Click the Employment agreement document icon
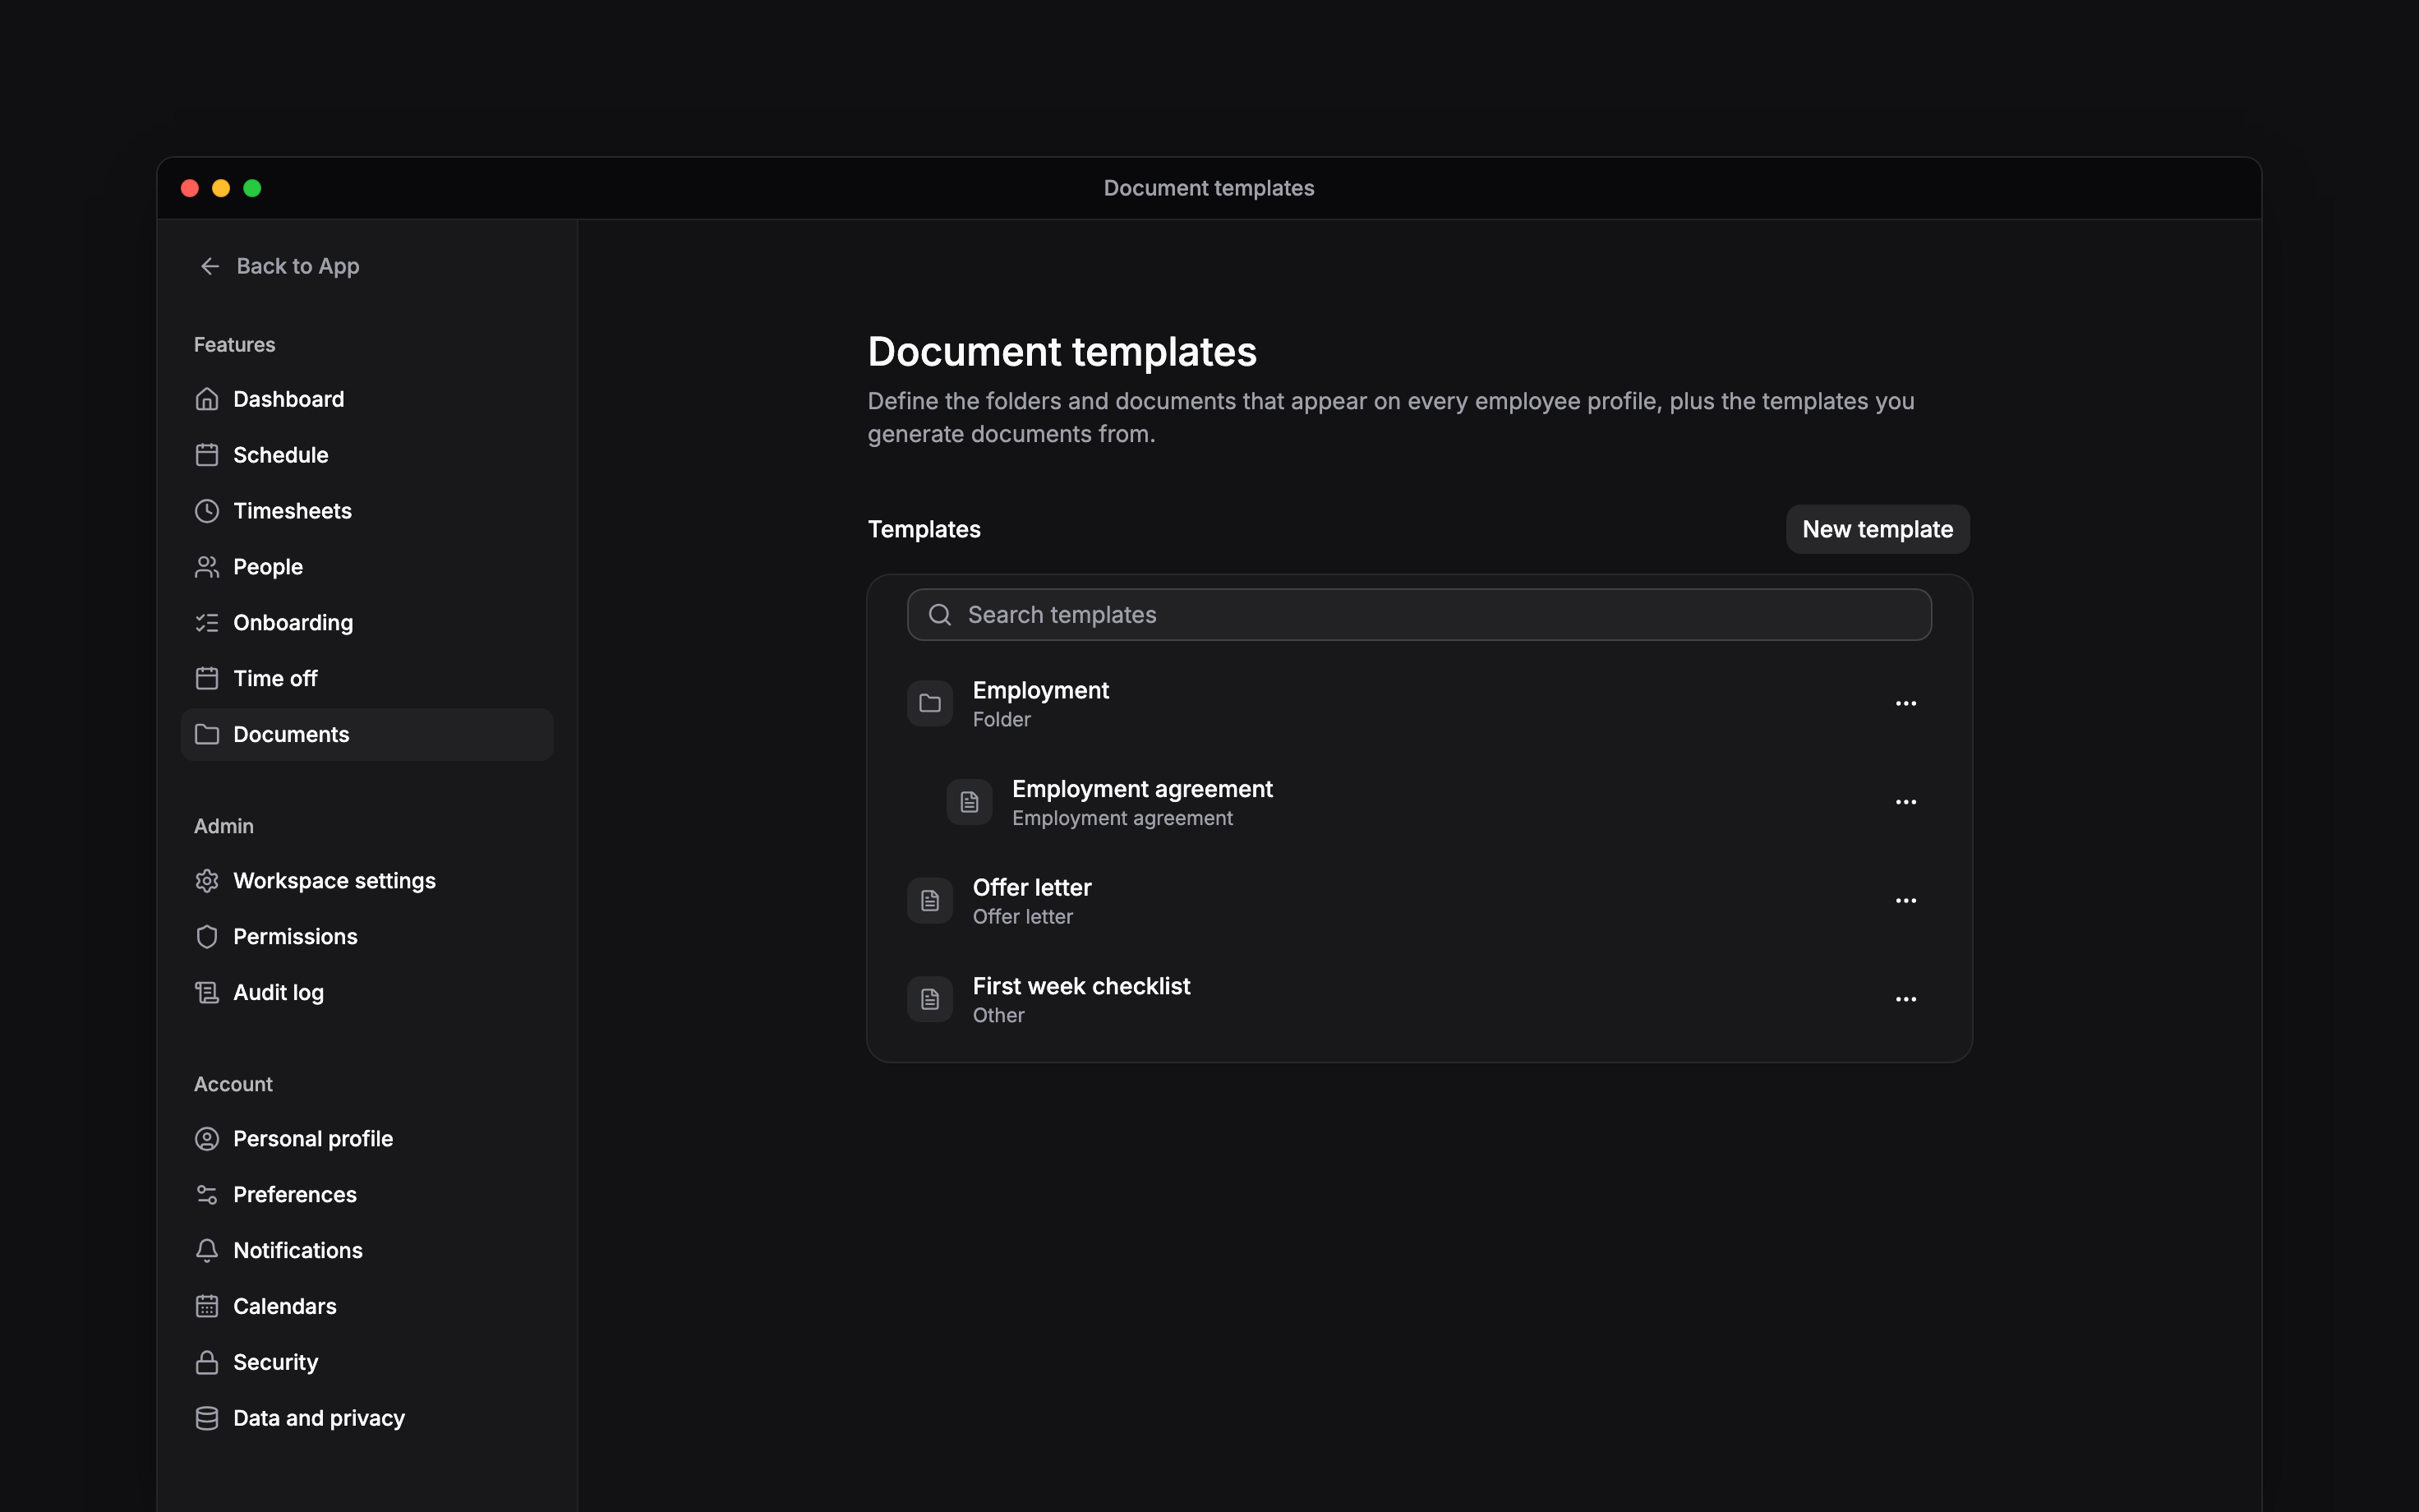 [x=970, y=802]
